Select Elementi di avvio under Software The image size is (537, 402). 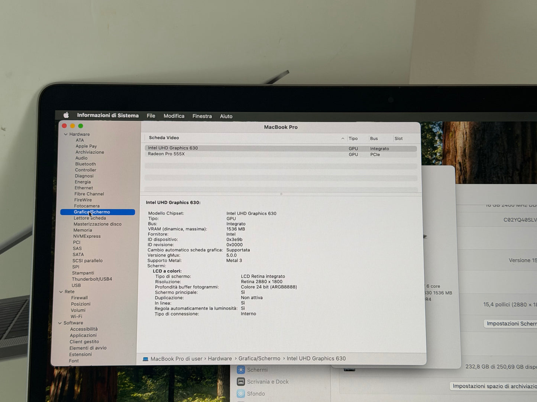pyautogui.click(x=88, y=348)
